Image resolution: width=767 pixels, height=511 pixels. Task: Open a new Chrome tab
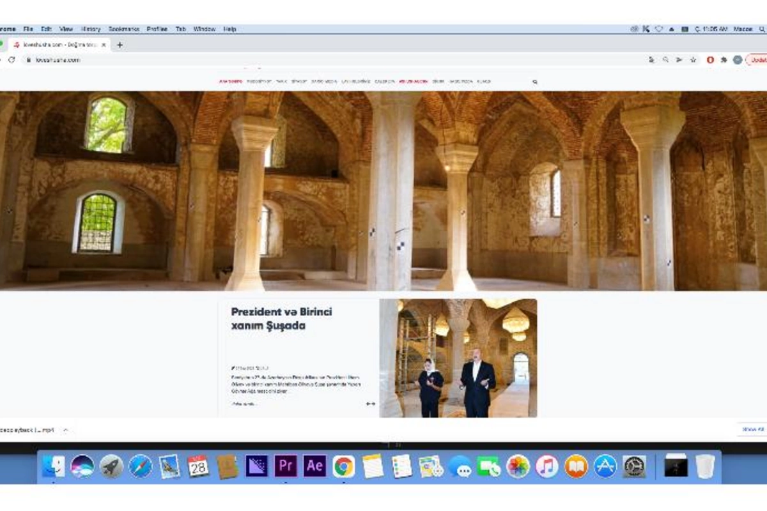pos(120,45)
